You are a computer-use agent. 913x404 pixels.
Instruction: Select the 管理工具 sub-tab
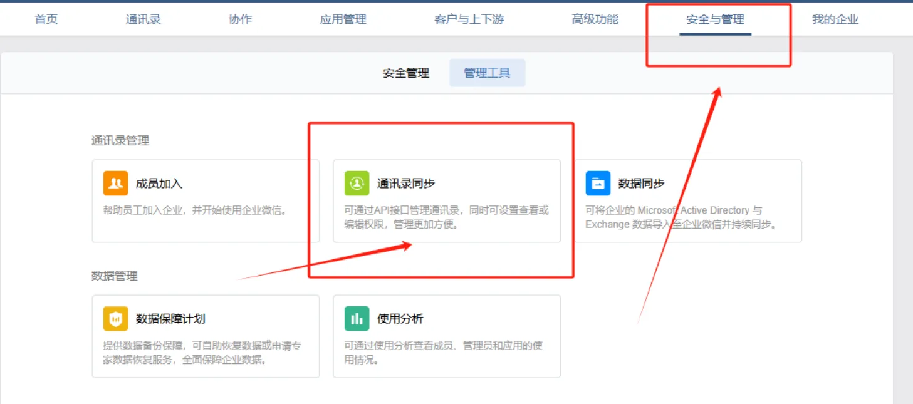487,73
